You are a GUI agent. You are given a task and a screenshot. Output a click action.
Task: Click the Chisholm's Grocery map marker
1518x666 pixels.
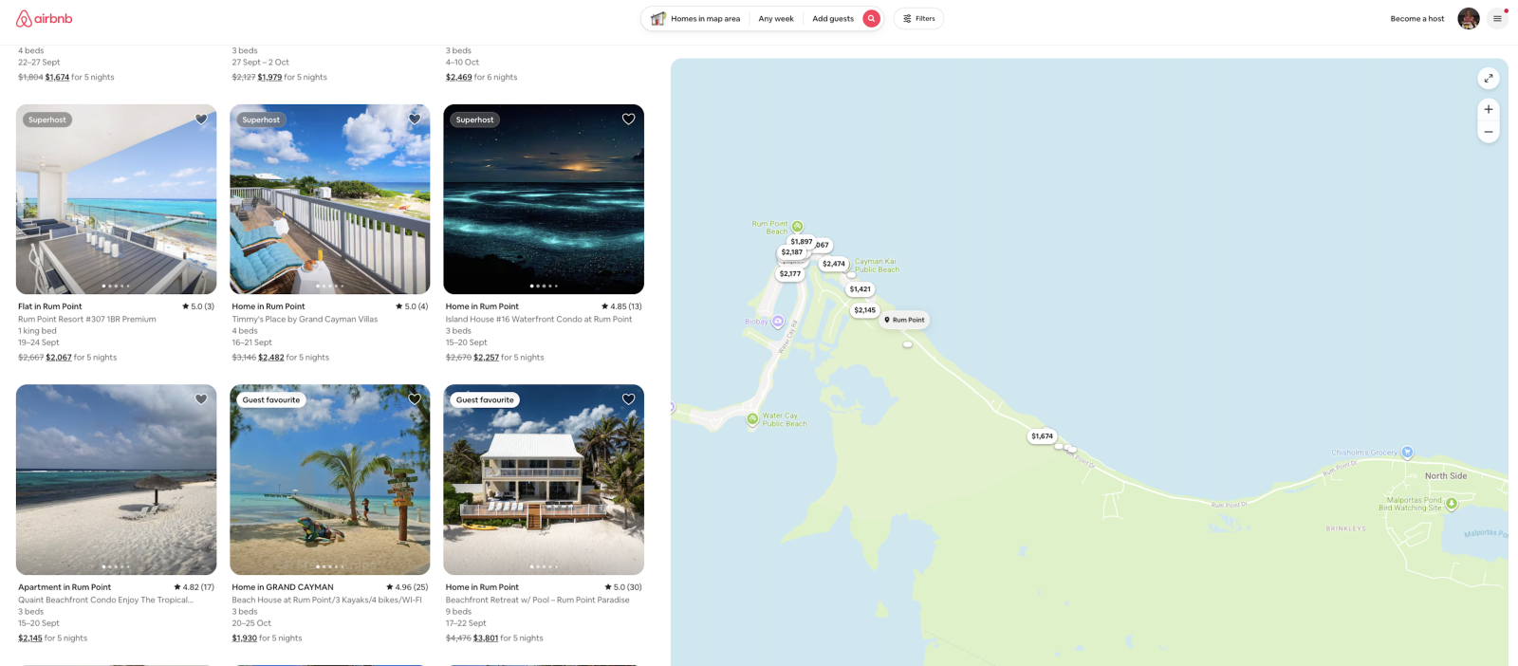click(x=1407, y=453)
